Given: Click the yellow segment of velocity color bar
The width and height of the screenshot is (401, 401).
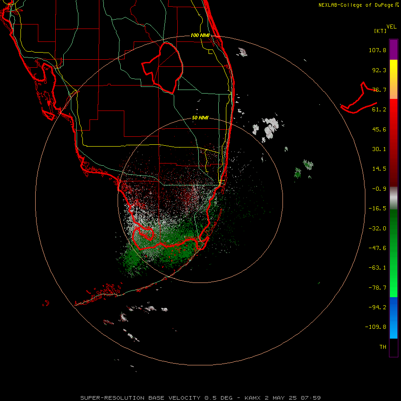Looking at the screenshot, I should pos(393,79).
